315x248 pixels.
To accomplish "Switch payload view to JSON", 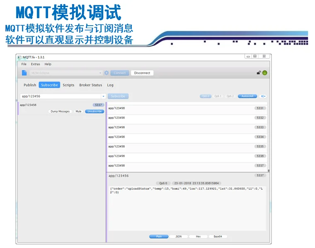I will pyautogui.click(x=179, y=236).
